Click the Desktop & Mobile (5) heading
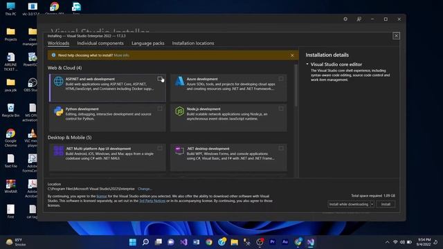Viewport: 443px width, 249px height. coord(69,138)
